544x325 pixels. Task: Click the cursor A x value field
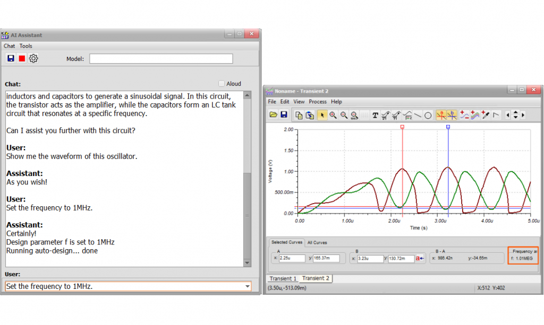click(x=292, y=258)
